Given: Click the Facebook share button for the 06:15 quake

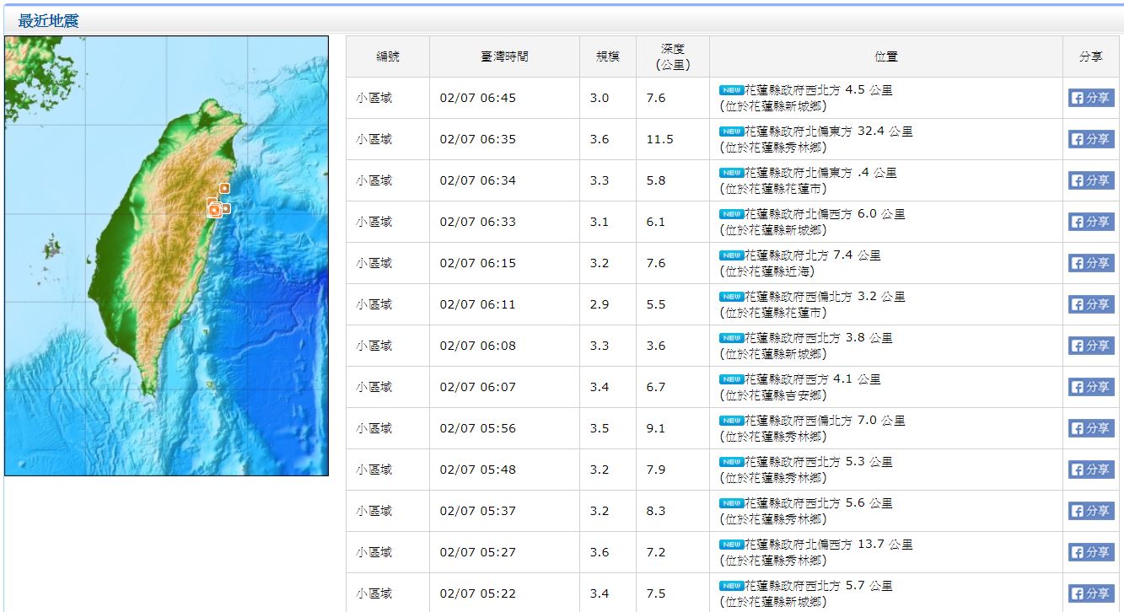Looking at the screenshot, I should pyautogui.click(x=1091, y=263).
